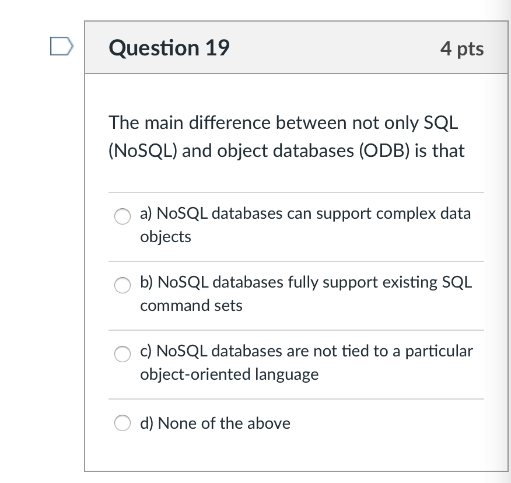The image size is (511, 483).
Task: Click the 'not tied to a particular' answer text
Action: coord(393,351)
